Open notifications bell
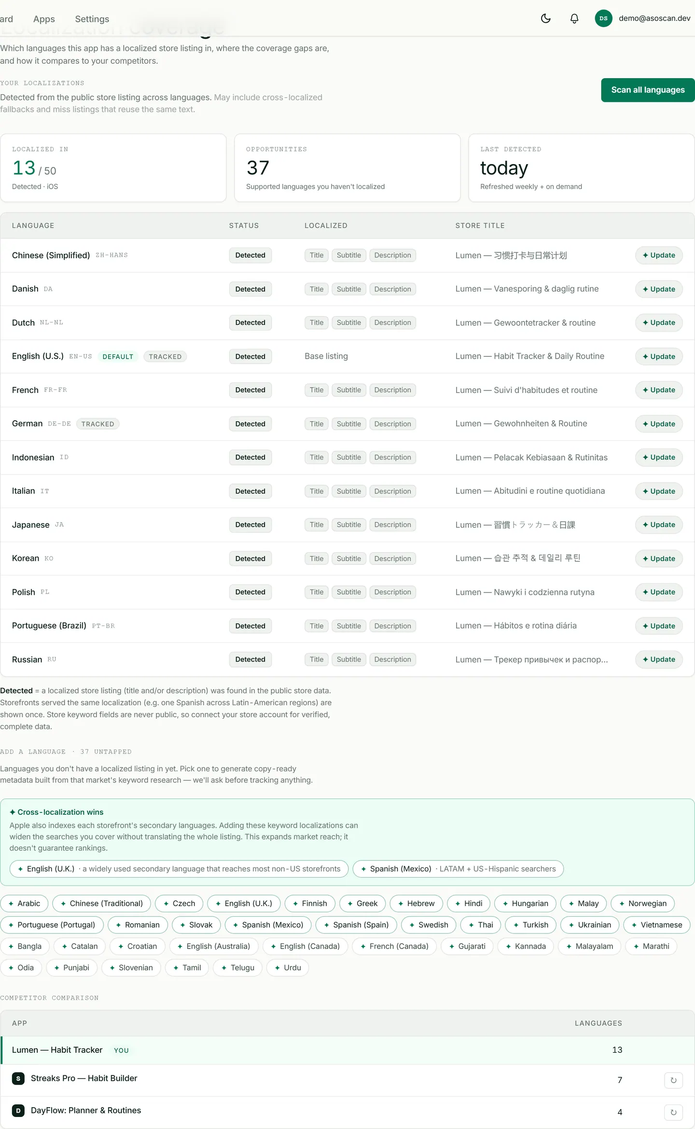695x1129 pixels. (x=574, y=18)
